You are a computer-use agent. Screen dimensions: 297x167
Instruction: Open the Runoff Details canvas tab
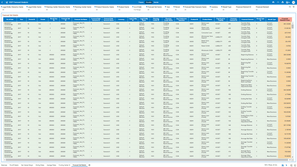[x=14, y=165]
